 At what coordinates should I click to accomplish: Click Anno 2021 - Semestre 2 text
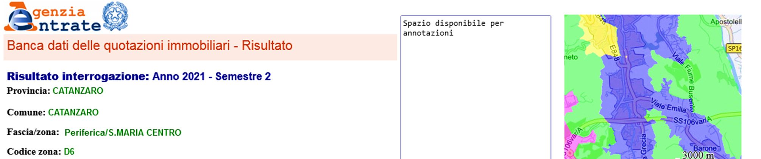tap(211, 77)
